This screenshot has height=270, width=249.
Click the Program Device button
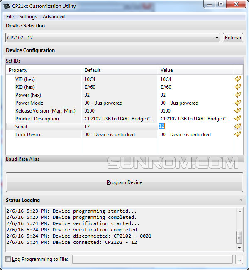click(124, 182)
